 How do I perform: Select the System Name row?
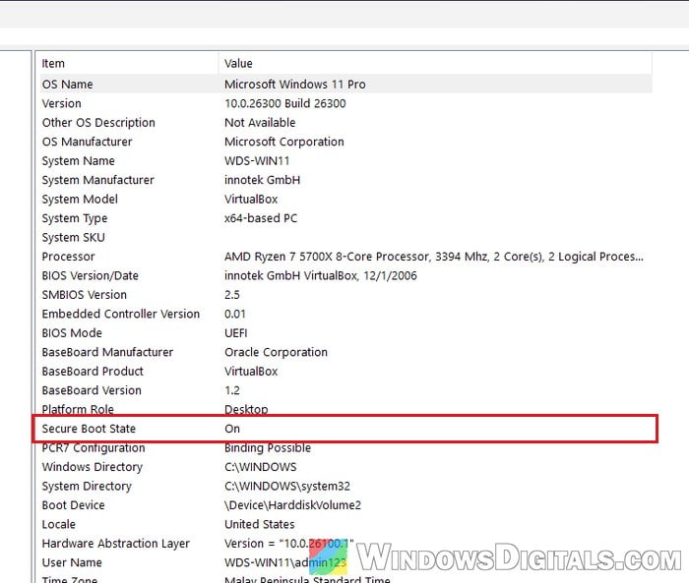[345, 160]
